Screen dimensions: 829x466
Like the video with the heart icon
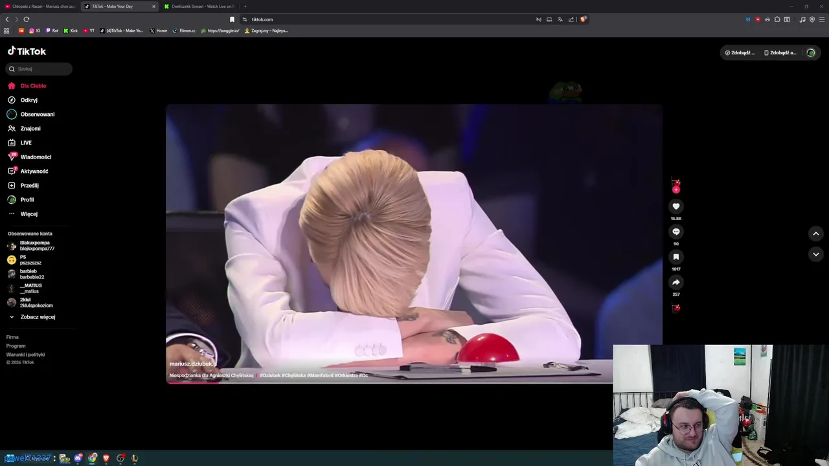coord(676,206)
